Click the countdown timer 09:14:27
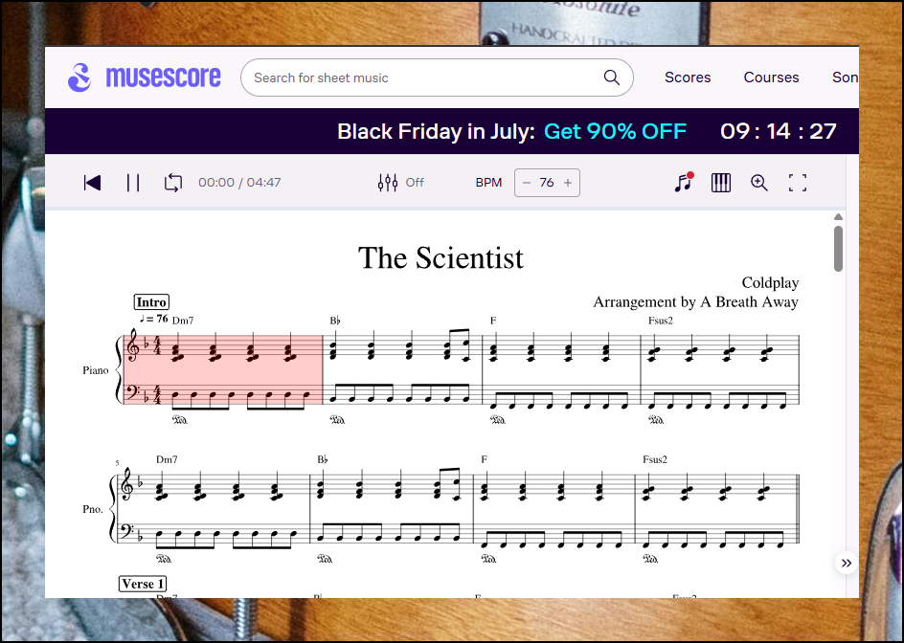The width and height of the screenshot is (904, 643). (x=779, y=131)
